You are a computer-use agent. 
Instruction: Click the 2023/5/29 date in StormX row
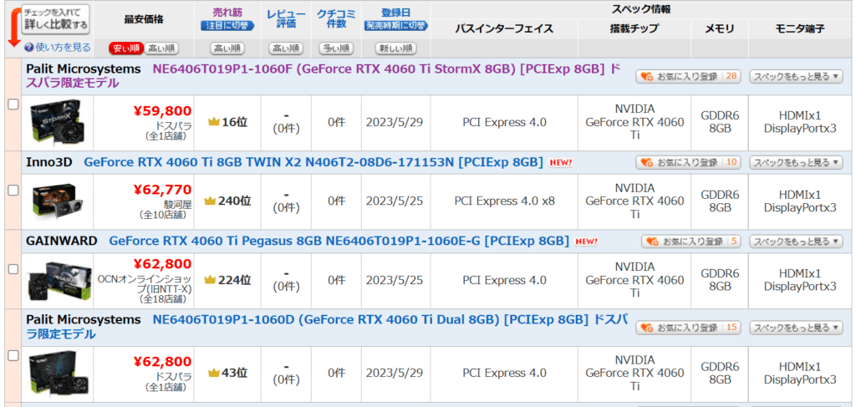coord(395,122)
